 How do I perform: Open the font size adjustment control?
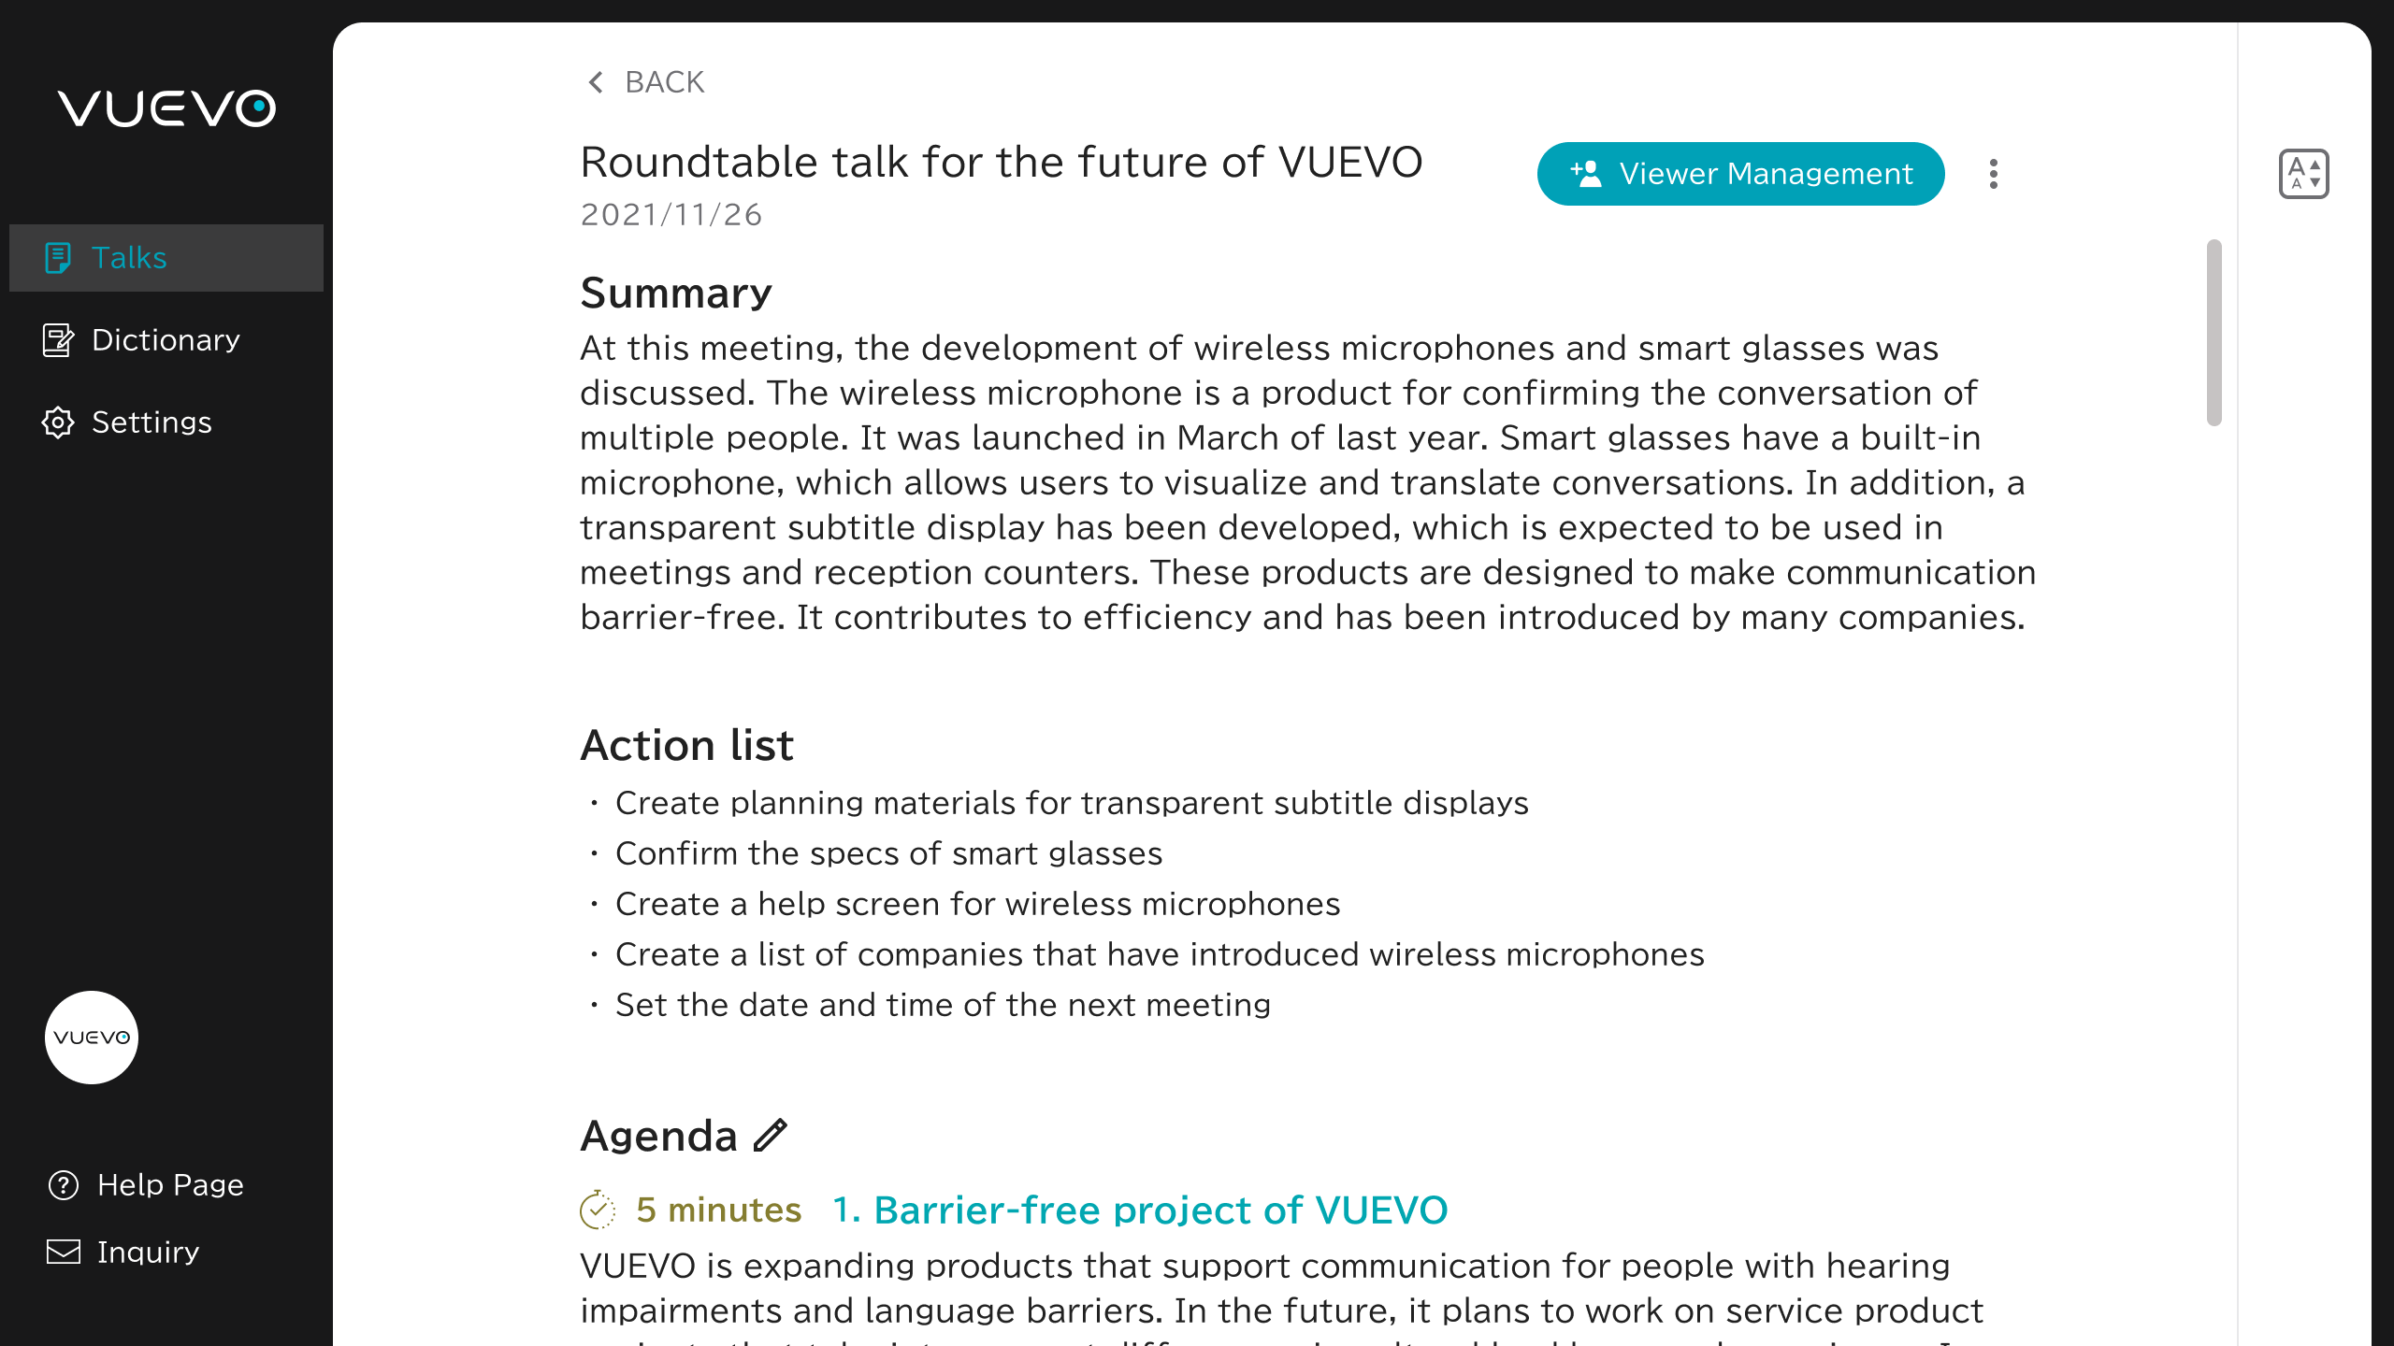click(x=2304, y=174)
